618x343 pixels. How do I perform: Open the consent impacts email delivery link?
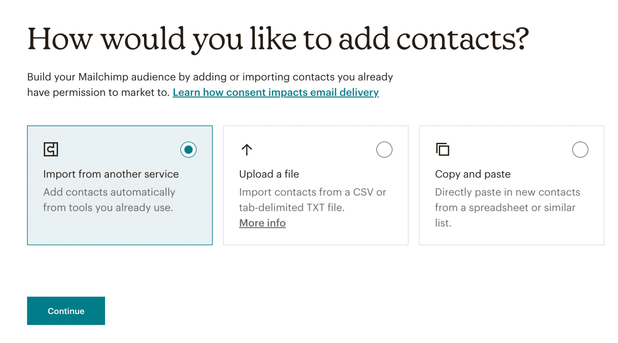click(276, 92)
